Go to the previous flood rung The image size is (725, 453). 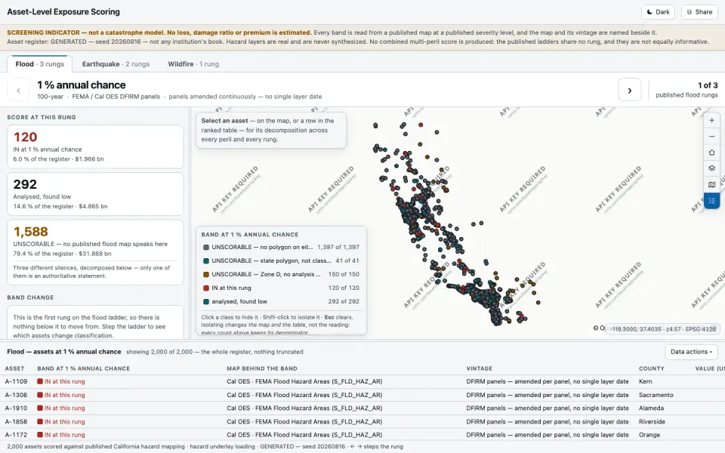pyautogui.click(x=18, y=90)
